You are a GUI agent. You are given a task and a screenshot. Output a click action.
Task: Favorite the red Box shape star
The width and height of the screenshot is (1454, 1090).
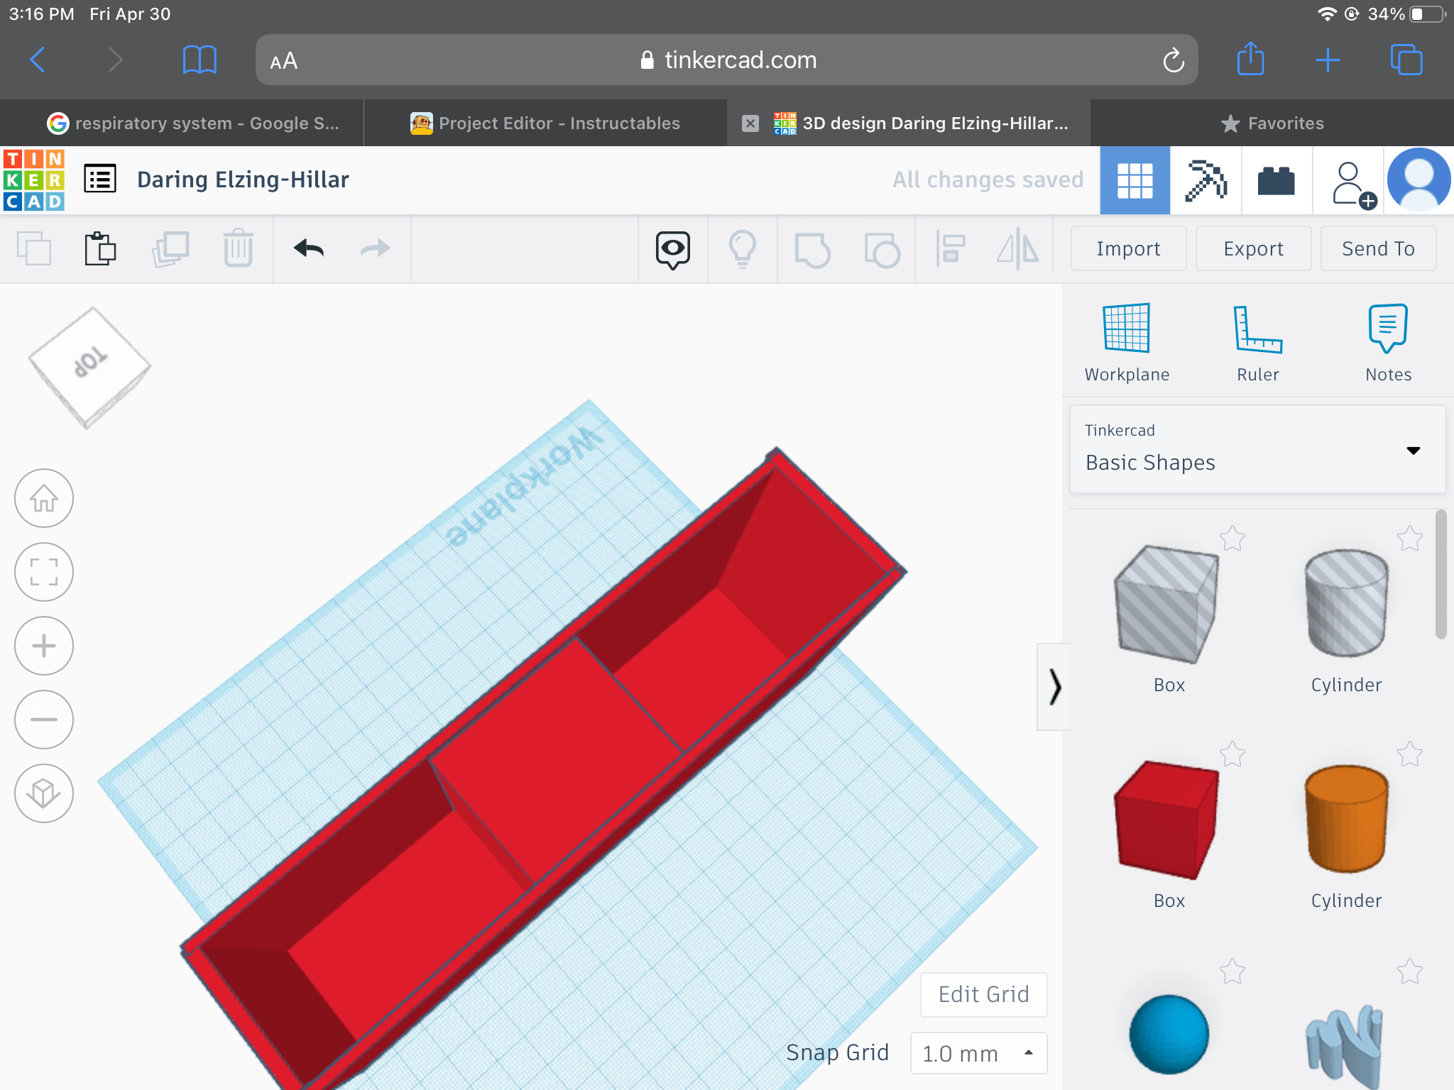[x=1232, y=754]
